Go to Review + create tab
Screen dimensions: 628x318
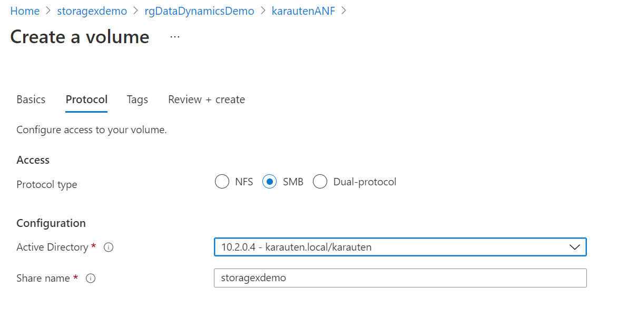pos(206,99)
